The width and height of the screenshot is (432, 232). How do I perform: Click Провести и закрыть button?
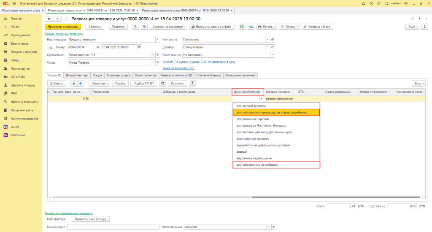63,27
